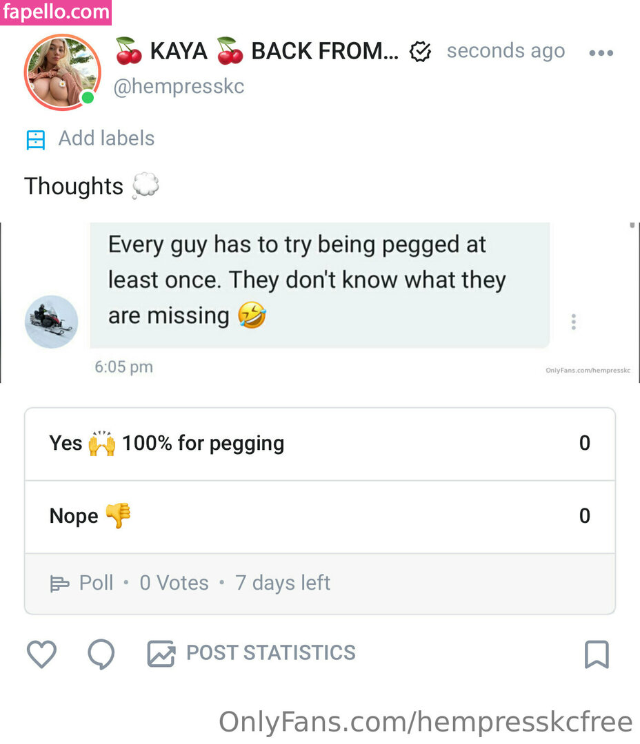Click the verified checkmark badge

(420, 52)
